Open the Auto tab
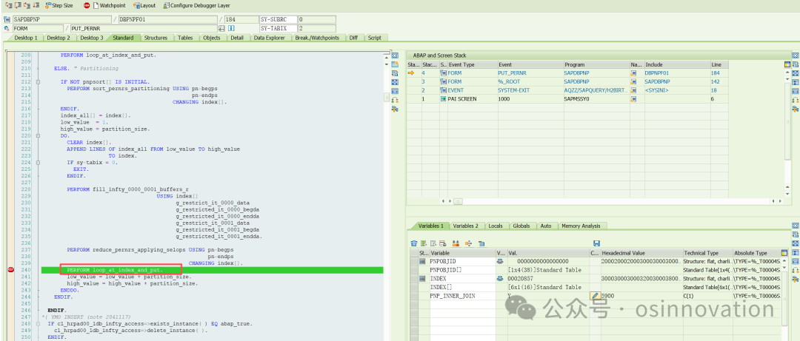This screenshot has height=341, width=800. pos(545,226)
